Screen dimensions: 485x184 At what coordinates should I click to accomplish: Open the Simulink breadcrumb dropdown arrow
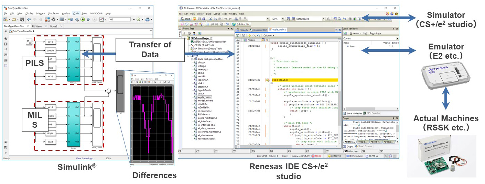151,31
